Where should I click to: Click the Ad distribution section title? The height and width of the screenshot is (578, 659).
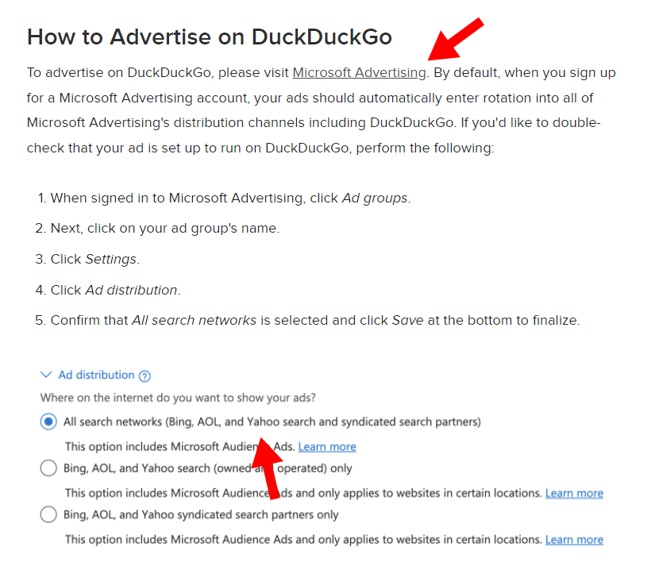coord(96,375)
